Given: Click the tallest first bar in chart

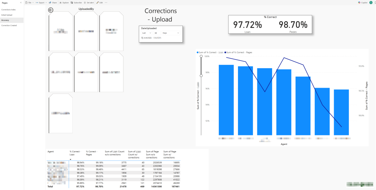Looking at the screenshot, I should (226, 100).
